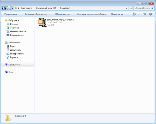
Task: Open the Изображения library
Action: 15,54
